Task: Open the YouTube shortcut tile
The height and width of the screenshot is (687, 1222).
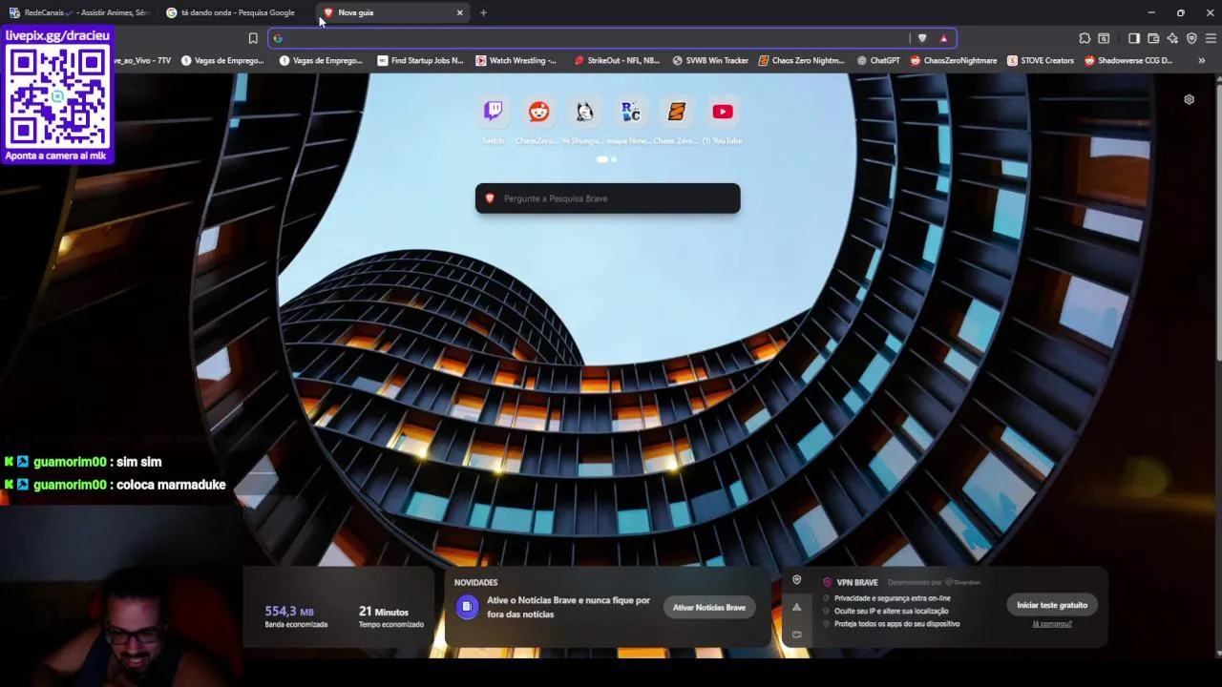Action: tap(722, 112)
